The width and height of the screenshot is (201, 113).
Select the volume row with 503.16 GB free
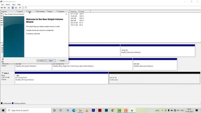pyautogui.click(x=77, y=23)
